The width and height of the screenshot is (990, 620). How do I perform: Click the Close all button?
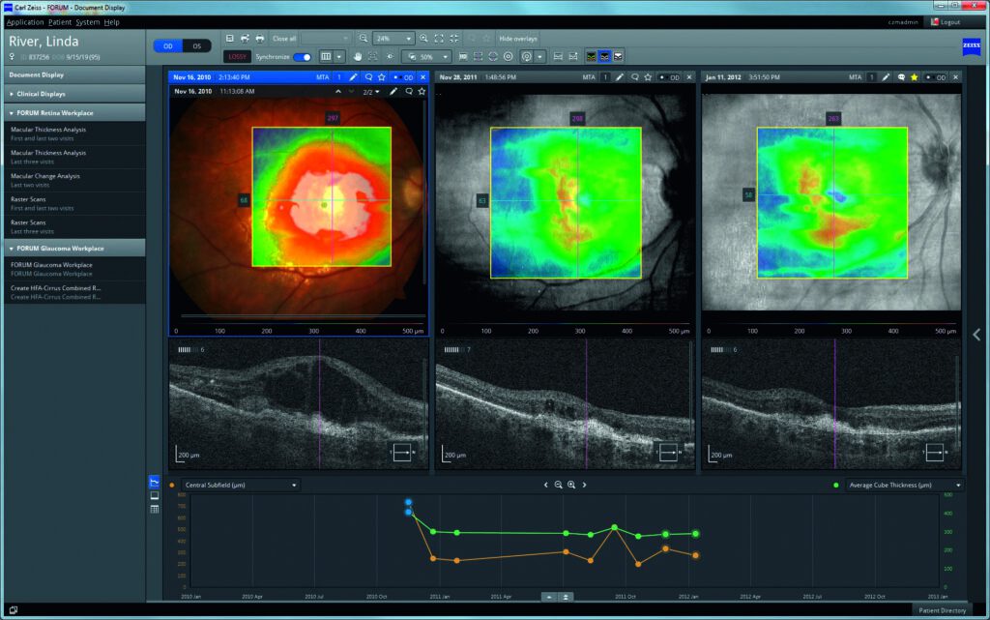pyautogui.click(x=284, y=39)
